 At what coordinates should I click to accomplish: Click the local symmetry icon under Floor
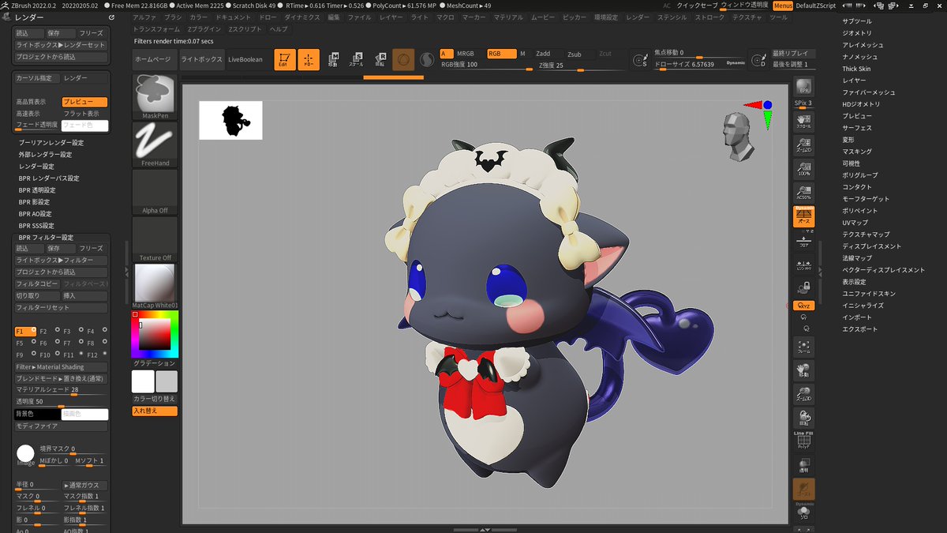click(x=803, y=265)
